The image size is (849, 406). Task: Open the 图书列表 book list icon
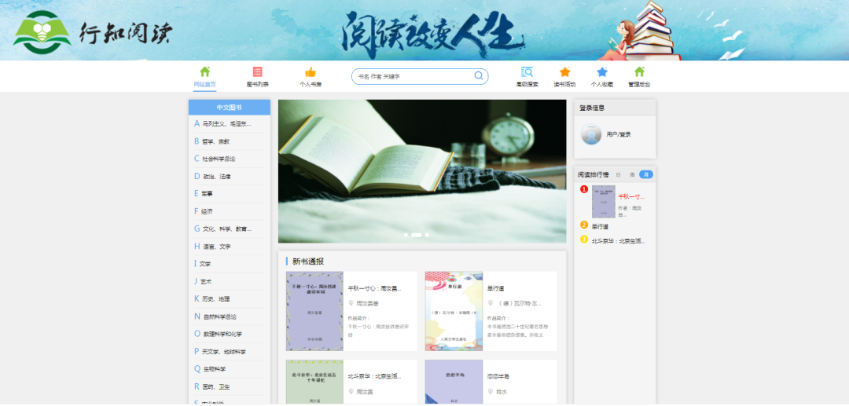point(257,72)
